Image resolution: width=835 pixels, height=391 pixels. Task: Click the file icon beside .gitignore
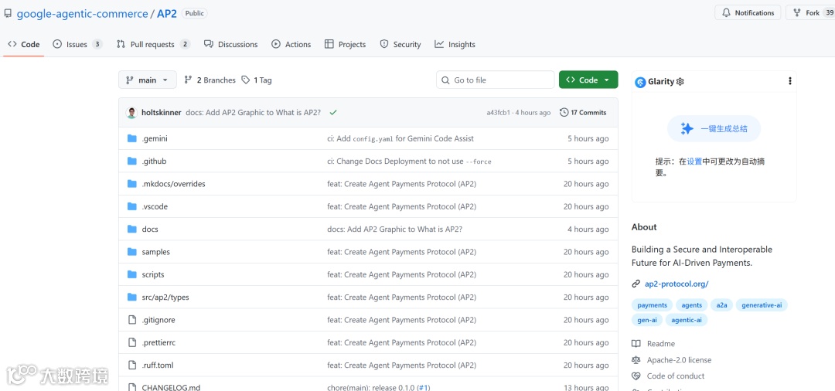pyautogui.click(x=132, y=320)
